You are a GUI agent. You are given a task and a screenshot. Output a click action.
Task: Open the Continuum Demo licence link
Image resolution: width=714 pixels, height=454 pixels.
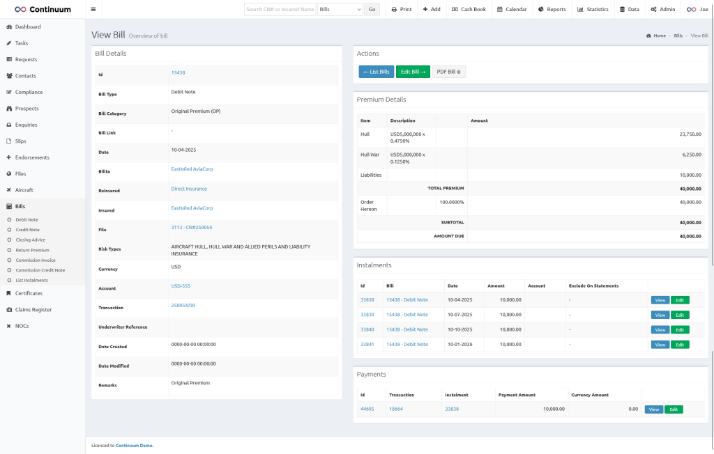(134, 446)
